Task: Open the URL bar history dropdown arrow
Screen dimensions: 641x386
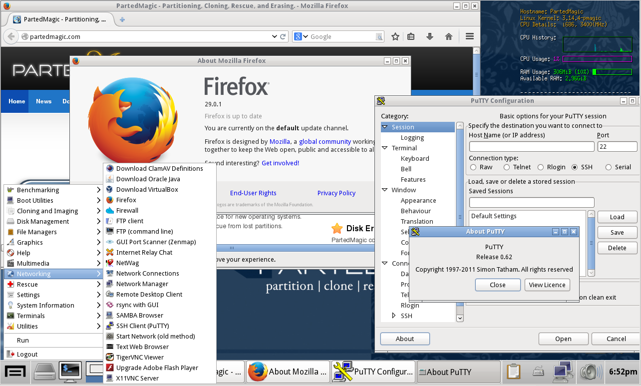Action: [x=274, y=36]
